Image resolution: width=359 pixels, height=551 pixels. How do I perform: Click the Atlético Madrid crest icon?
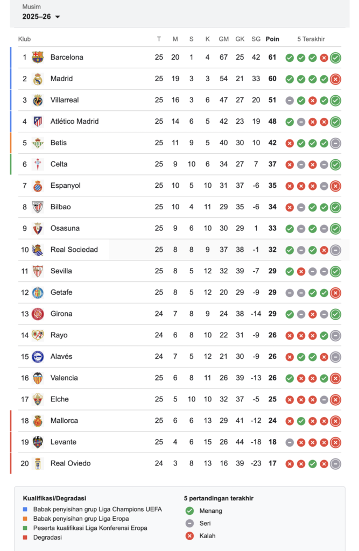(x=38, y=122)
